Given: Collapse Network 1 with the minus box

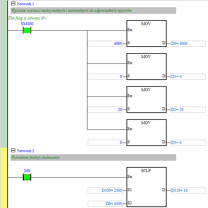Looking at the screenshot, I should tap(13, 4).
